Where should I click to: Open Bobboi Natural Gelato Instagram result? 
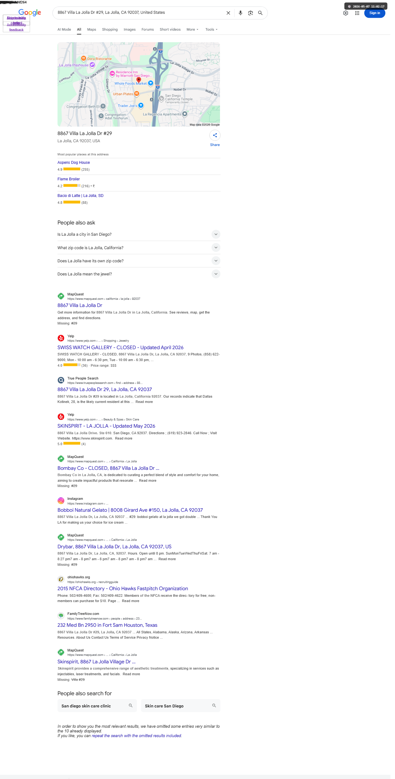(x=130, y=510)
